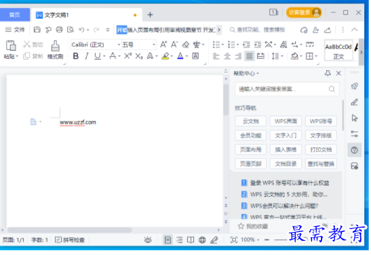Open the WPS界面 help topic
Screen dimensions: 371x255
point(286,121)
